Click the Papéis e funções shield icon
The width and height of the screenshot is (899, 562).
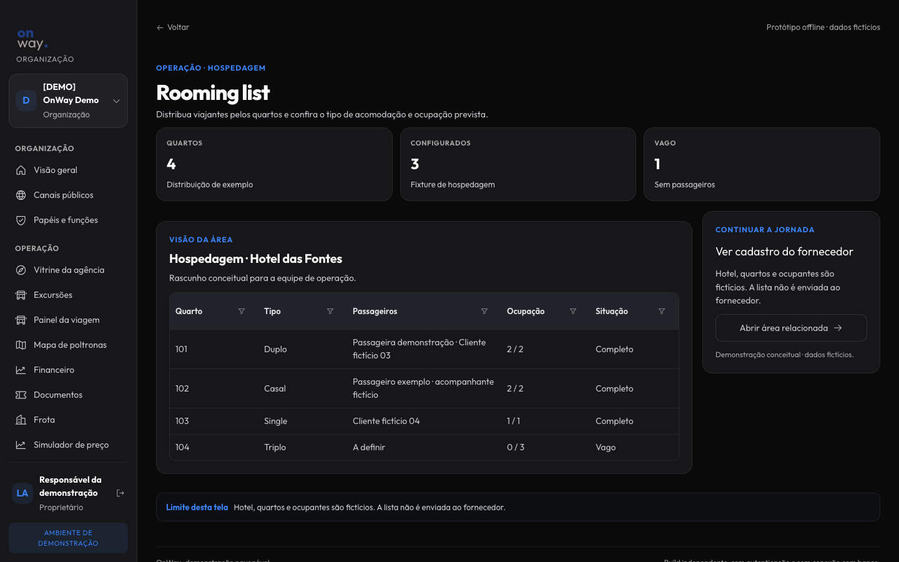tap(21, 220)
